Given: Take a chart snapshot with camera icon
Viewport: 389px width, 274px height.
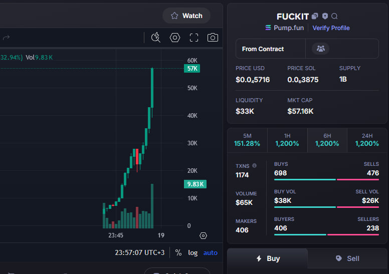Looking at the screenshot, I should (213, 38).
